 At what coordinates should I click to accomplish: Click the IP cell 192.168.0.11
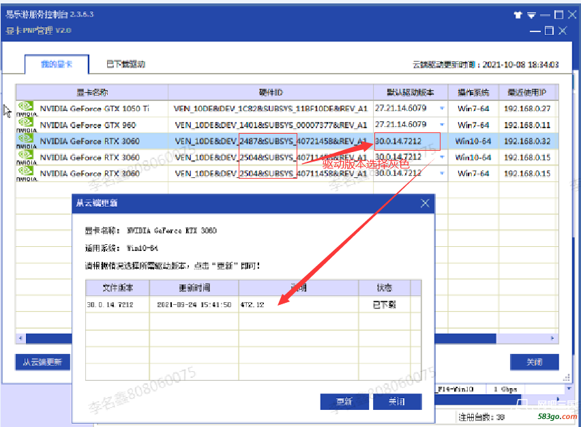tap(527, 125)
